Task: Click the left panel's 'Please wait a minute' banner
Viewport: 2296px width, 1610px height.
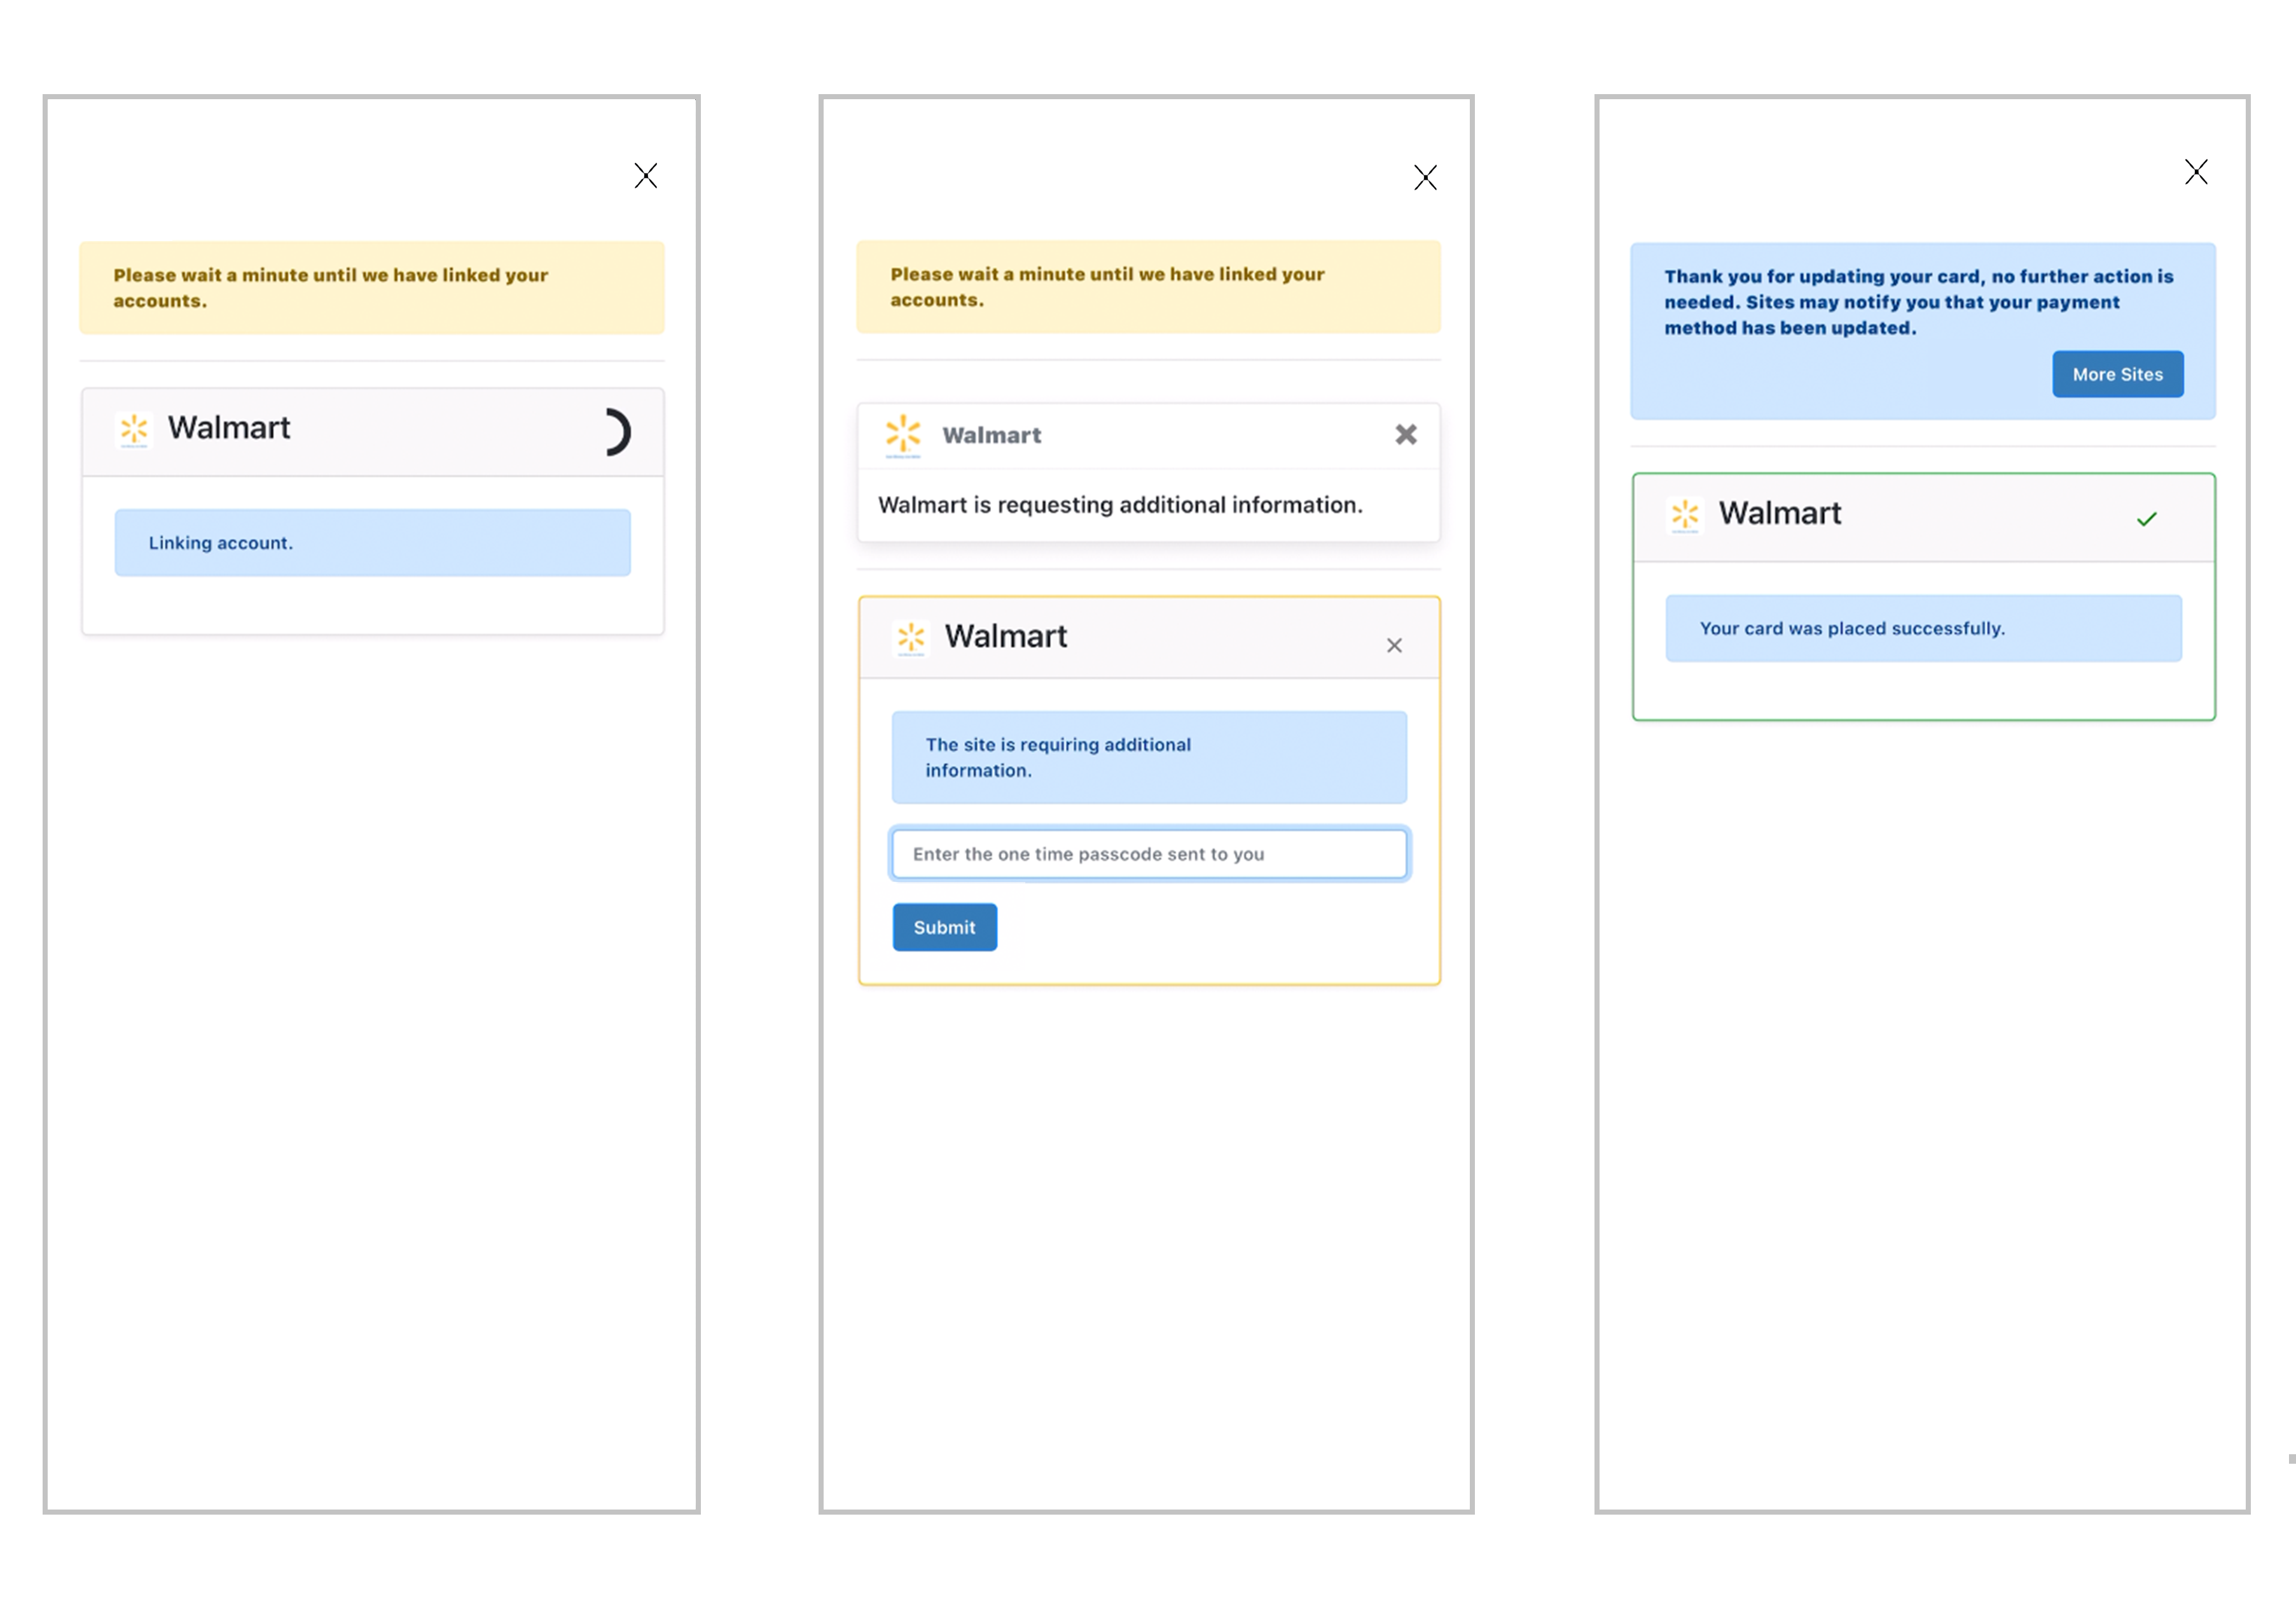Action: click(x=372, y=288)
